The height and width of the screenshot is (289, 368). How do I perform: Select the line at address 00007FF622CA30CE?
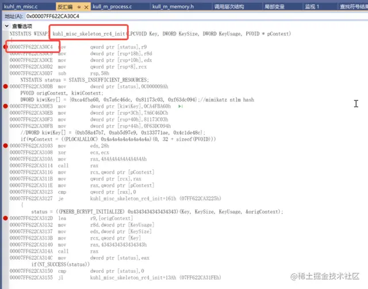pos(80,60)
